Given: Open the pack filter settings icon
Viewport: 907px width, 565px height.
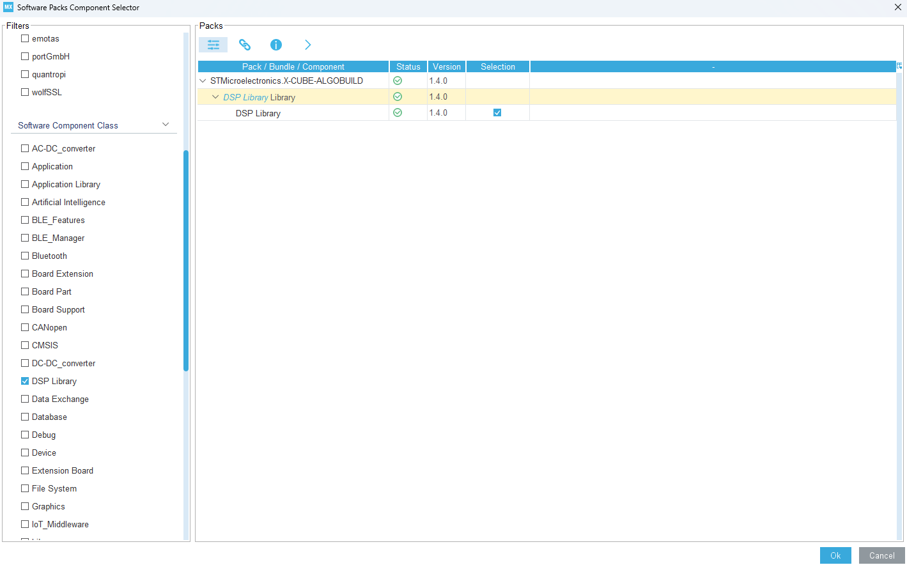Looking at the screenshot, I should [x=213, y=45].
